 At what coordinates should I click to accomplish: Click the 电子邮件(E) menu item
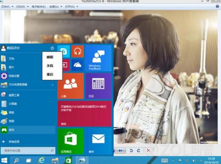click(38, 7)
